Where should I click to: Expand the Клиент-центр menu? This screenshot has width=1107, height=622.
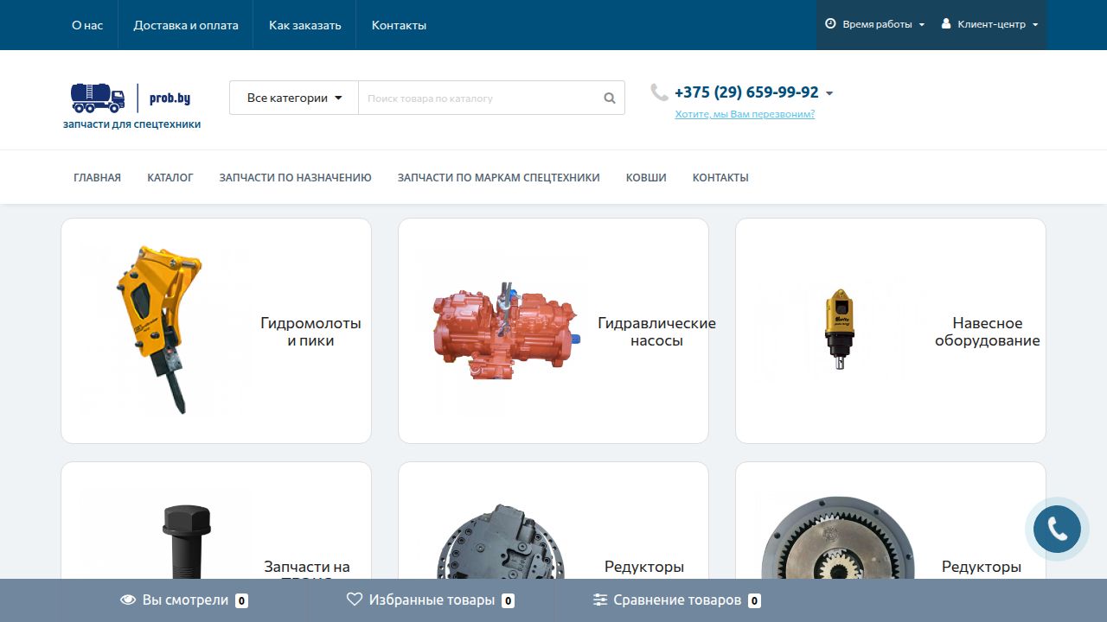tap(990, 24)
